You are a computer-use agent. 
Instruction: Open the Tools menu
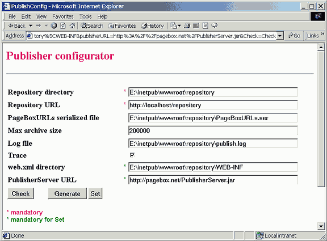[x=85, y=16]
